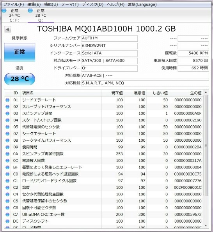Click the status icon for row 02
Image resolution: width=213 pixels, height=232 pixels.
(x=7, y=107)
